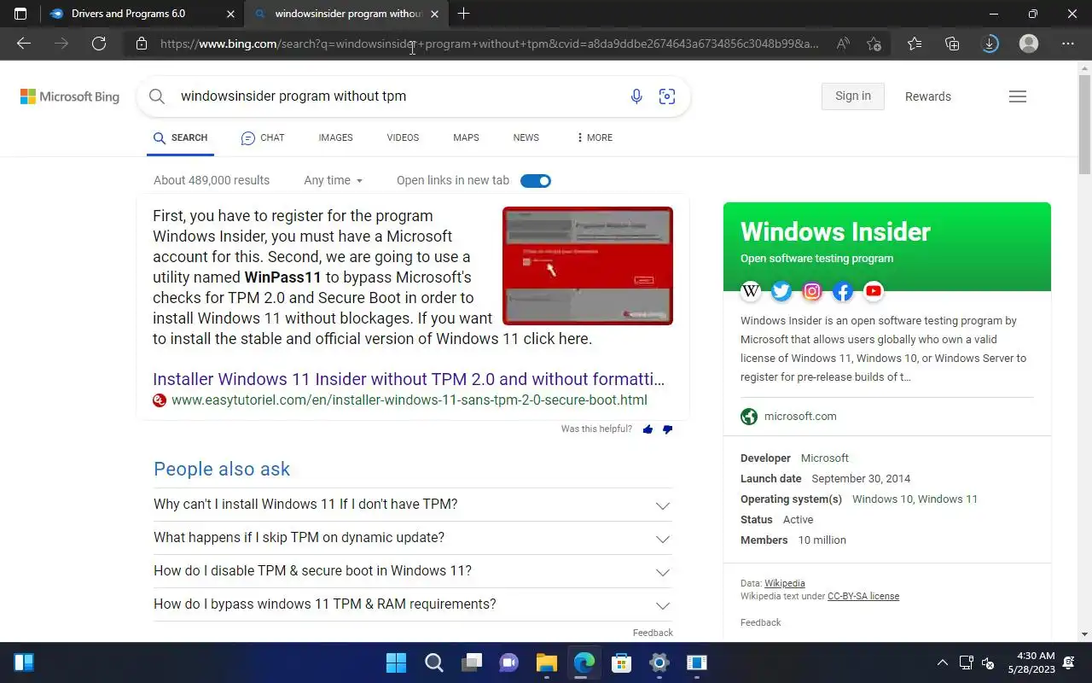Expand How do I bypass TPM & RAM question
This screenshot has width=1092, height=683.
pos(413,604)
